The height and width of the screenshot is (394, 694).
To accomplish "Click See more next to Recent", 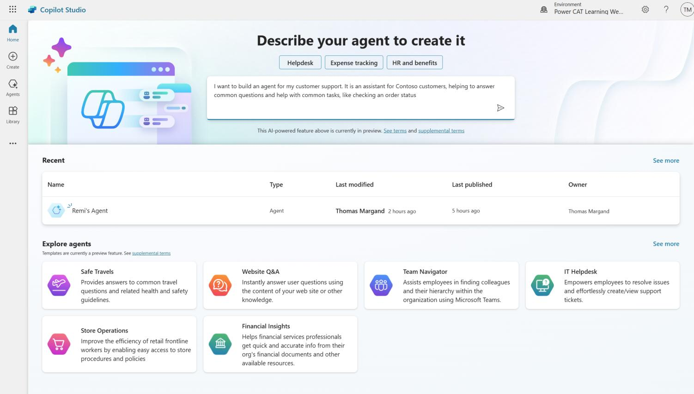I will coord(665,160).
